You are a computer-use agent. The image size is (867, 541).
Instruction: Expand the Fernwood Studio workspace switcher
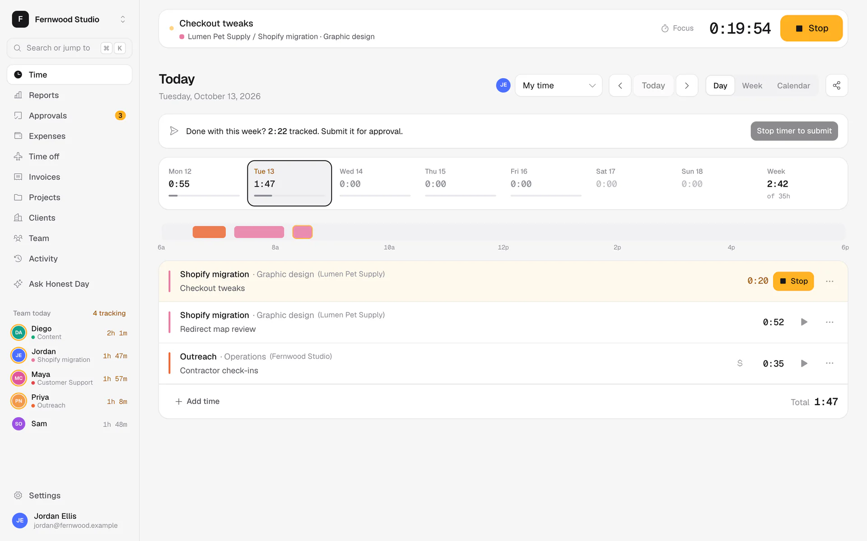[70, 19]
